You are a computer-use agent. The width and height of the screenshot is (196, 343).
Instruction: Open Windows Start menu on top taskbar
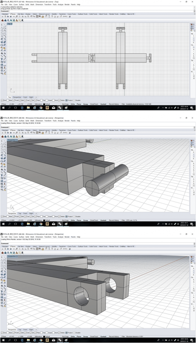pyautogui.click(x=3, y=107)
